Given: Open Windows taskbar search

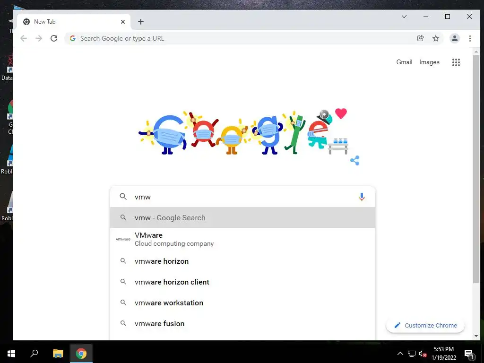Looking at the screenshot, I should point(34,354).
